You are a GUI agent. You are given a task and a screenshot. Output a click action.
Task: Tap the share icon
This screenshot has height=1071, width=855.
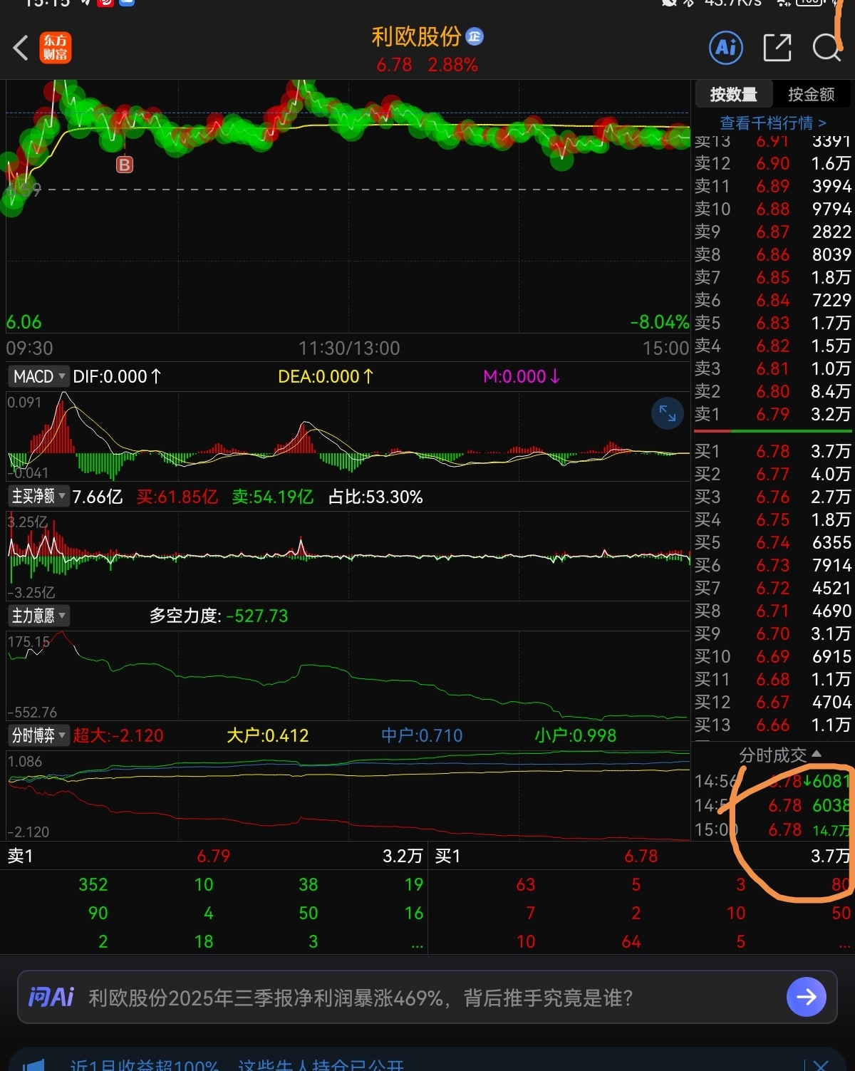(777, 48)
